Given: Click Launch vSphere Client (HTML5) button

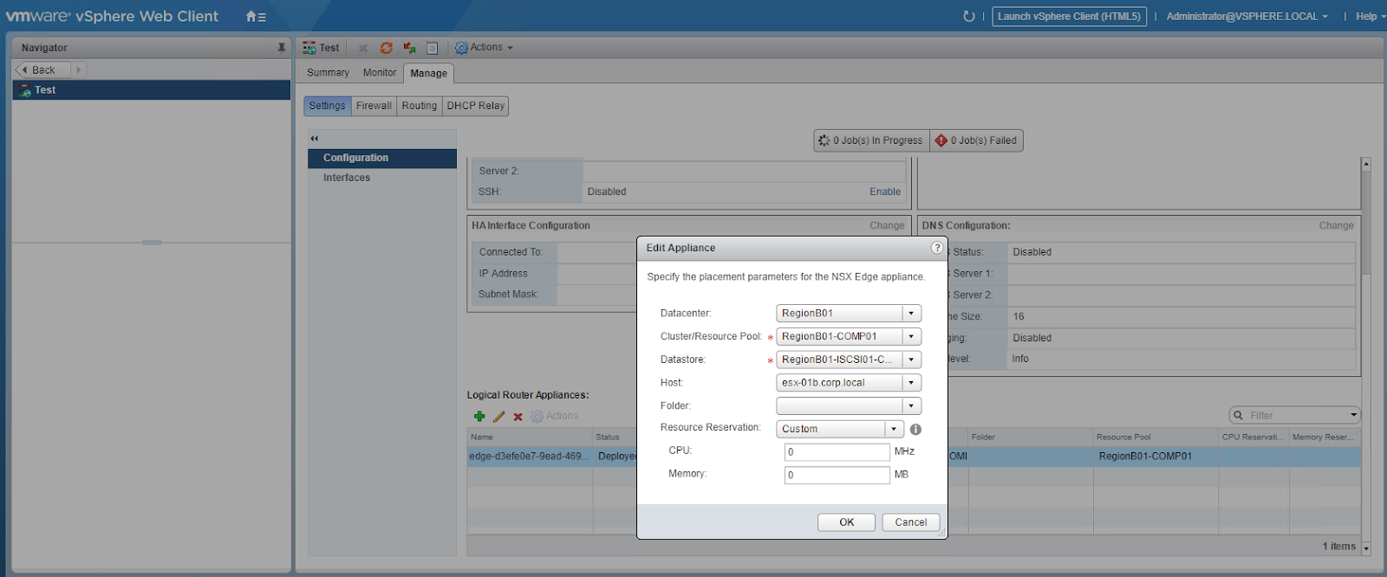Looking at the screenshot, I should [1068, 16].
